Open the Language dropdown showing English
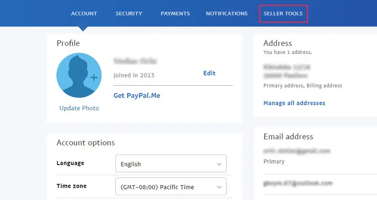Image resolution: width=377 pixels, height=200 pixels. click(170, 163)
